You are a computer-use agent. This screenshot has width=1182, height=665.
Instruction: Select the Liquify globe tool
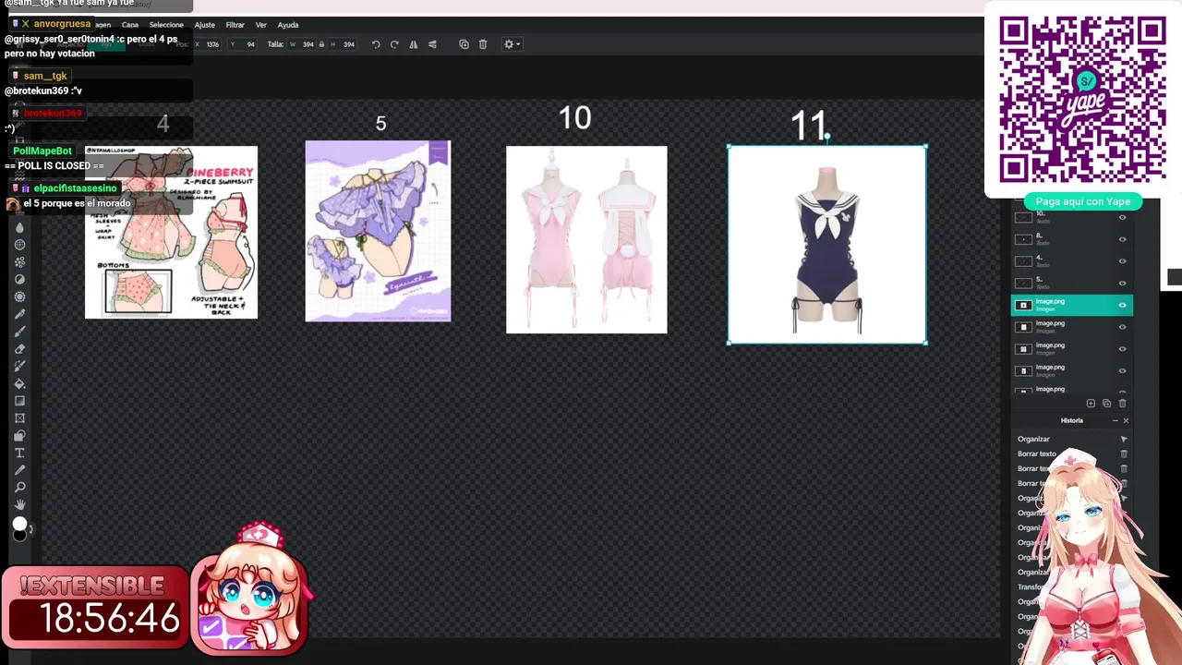coord(19,245)
